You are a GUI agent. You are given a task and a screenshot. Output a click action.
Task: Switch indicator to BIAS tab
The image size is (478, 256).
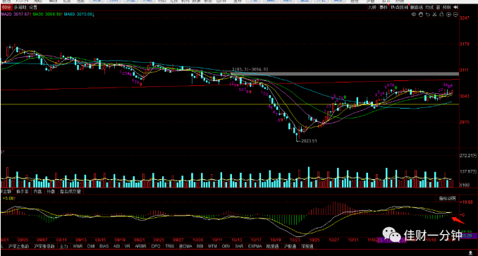pos(104,245)
